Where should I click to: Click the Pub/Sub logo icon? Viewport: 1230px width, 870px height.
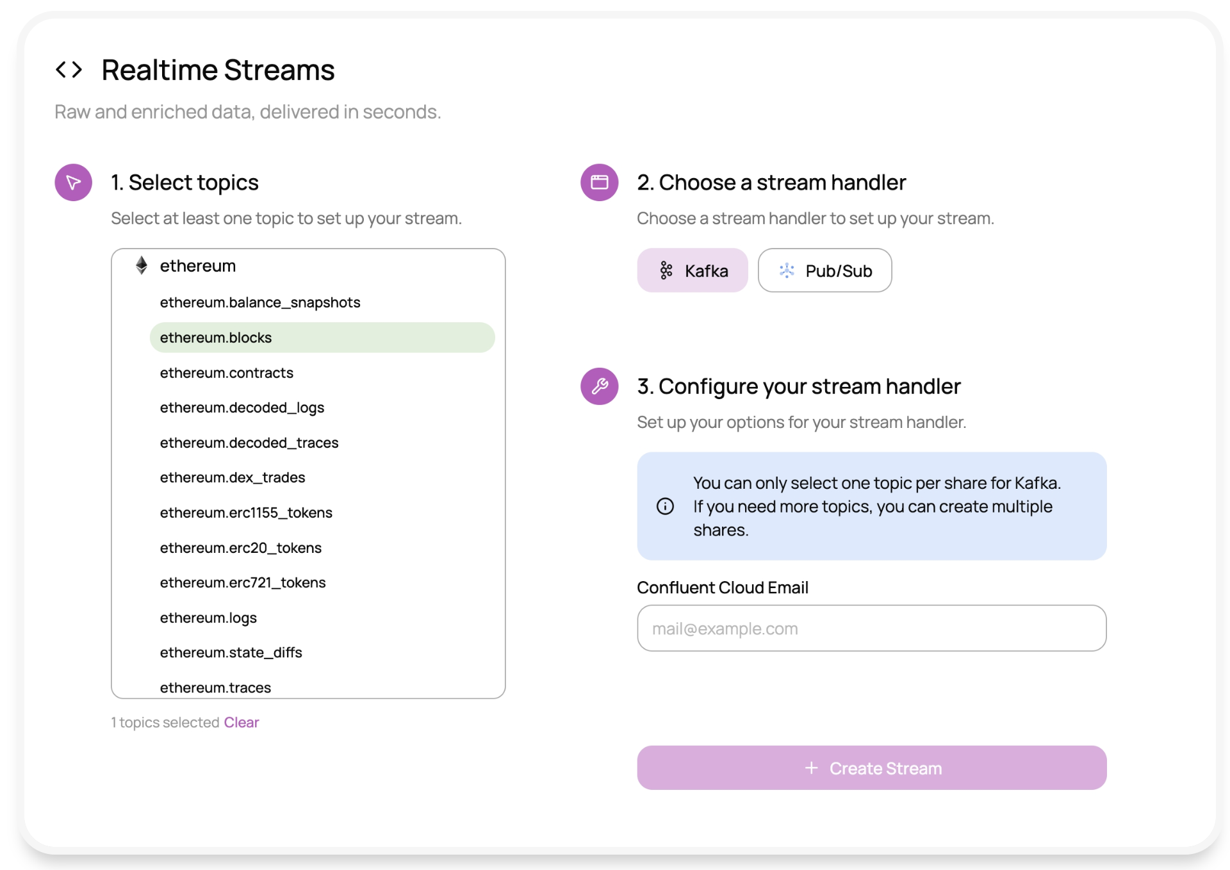[787, 270]
